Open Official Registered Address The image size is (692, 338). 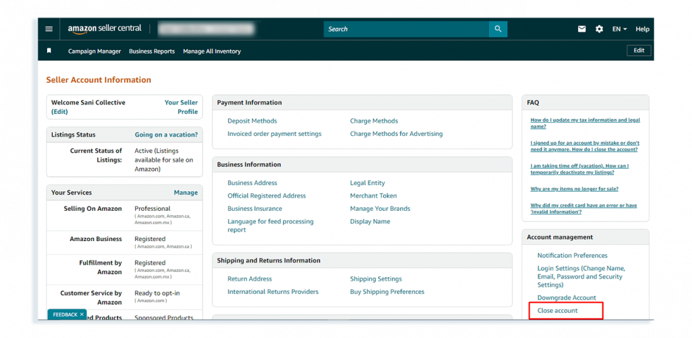[x=267, y=196]
